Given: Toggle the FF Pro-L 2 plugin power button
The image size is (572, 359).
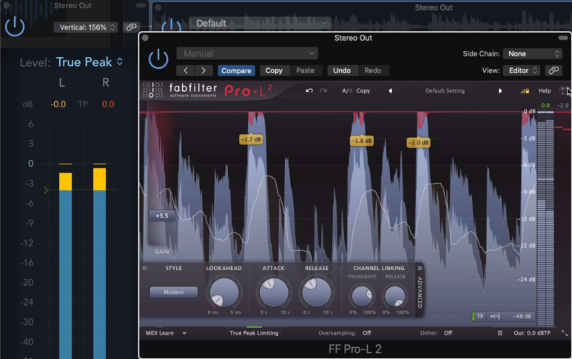Looking at the screenshot, I should click(158, 59).
